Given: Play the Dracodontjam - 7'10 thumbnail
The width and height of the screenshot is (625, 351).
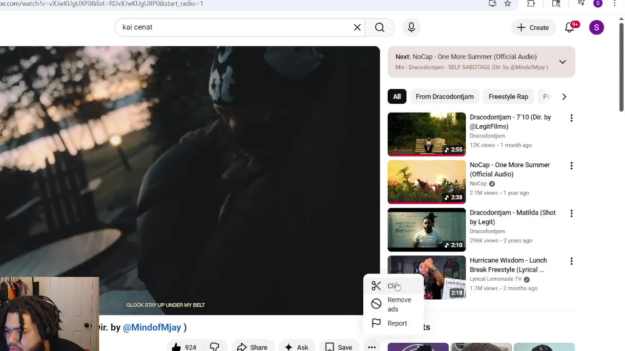Looking at the screenshot, I should [427, 134].
